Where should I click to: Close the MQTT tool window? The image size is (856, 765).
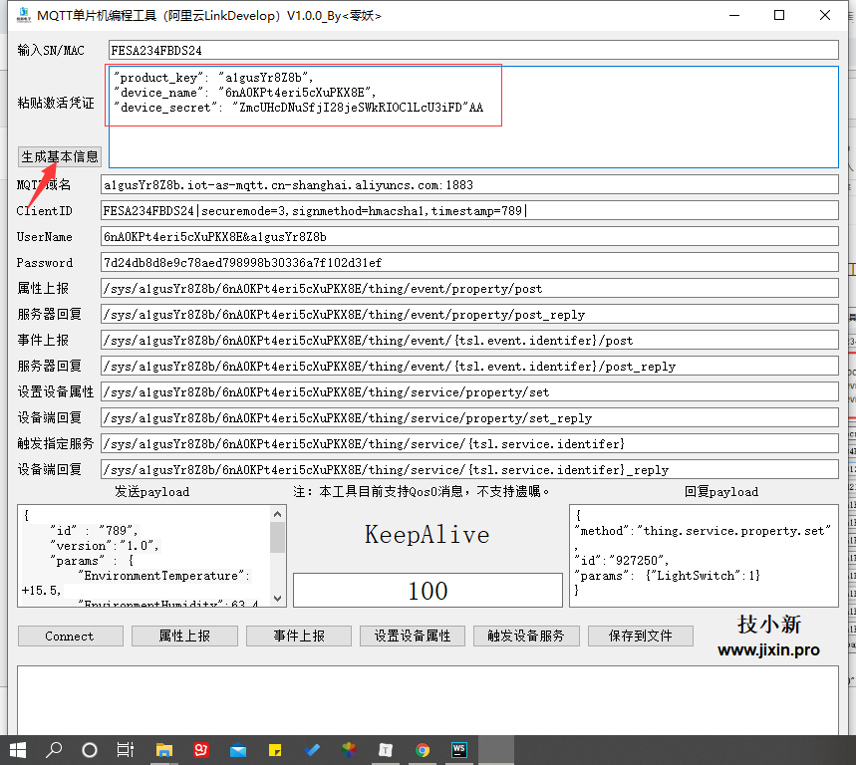(x=825, y=15)
